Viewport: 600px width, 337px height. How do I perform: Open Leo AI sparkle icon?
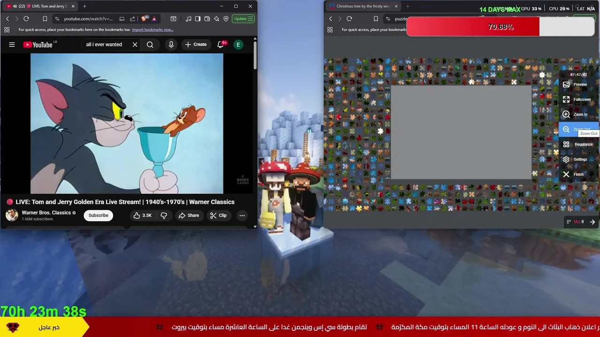click(x=217, y=19)
